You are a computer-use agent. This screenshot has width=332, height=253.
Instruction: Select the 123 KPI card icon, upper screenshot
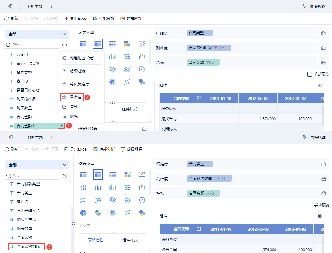142,44
